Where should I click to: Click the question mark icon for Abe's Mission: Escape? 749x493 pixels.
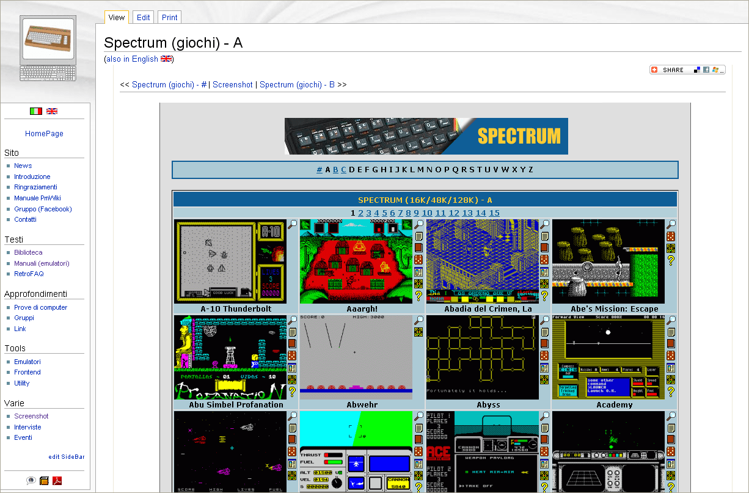coord(671,260)
